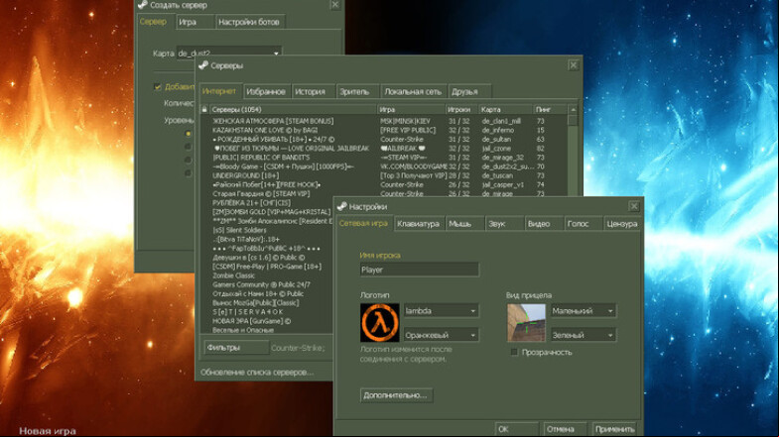Open the Клавиатура settings tab

pyautogui.click(x=419, y=224)
